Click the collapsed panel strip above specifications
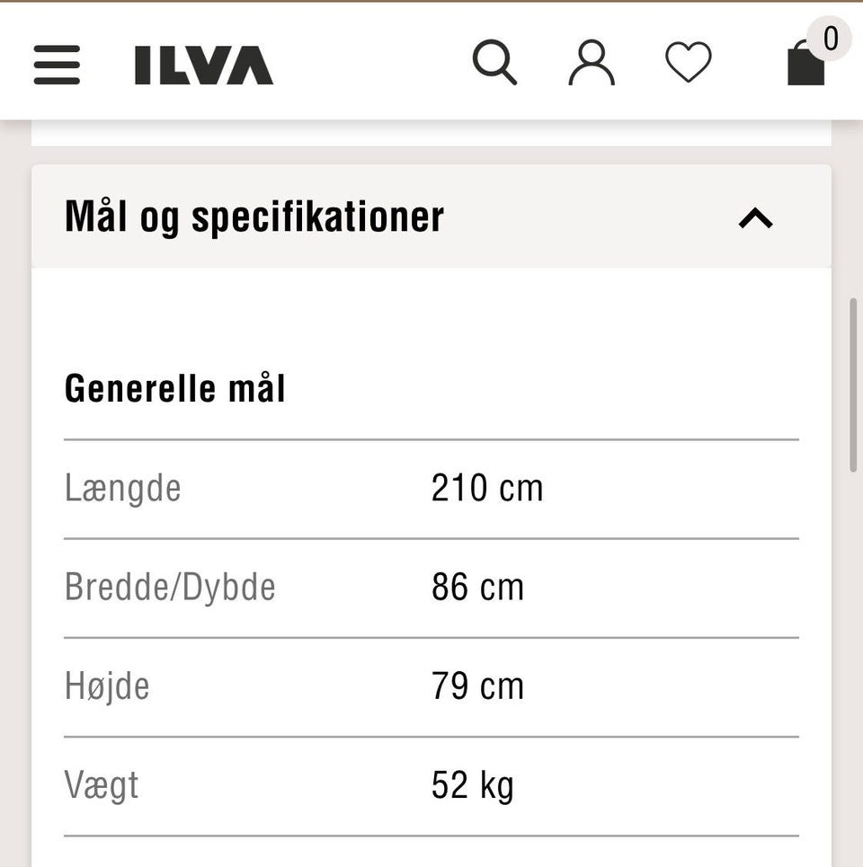Image resolution: width=863 pixels, height=867 pixels. (431, 133)
